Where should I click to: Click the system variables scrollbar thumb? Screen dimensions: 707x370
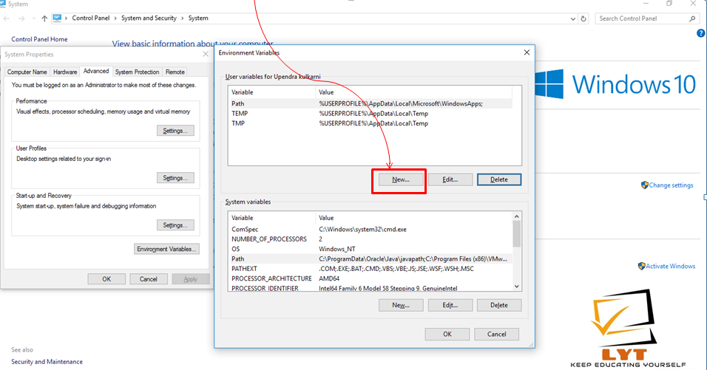click(x=517, y=234)
